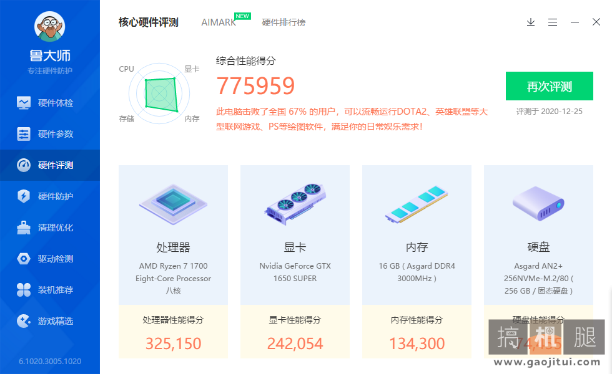
Task: Click the graphics card illustration
Action: click(x=295, y=203)
